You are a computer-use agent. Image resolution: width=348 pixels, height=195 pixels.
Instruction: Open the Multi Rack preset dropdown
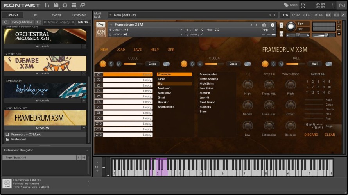[110, 15]
